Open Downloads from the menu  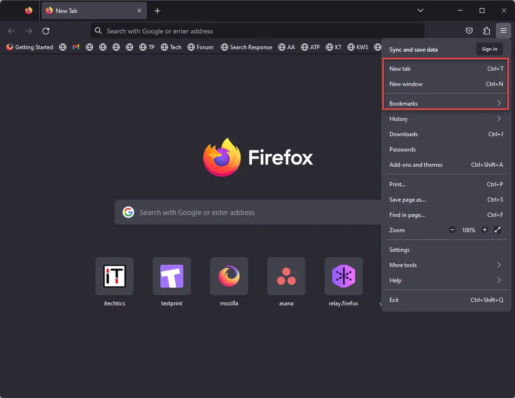point(446,134)
